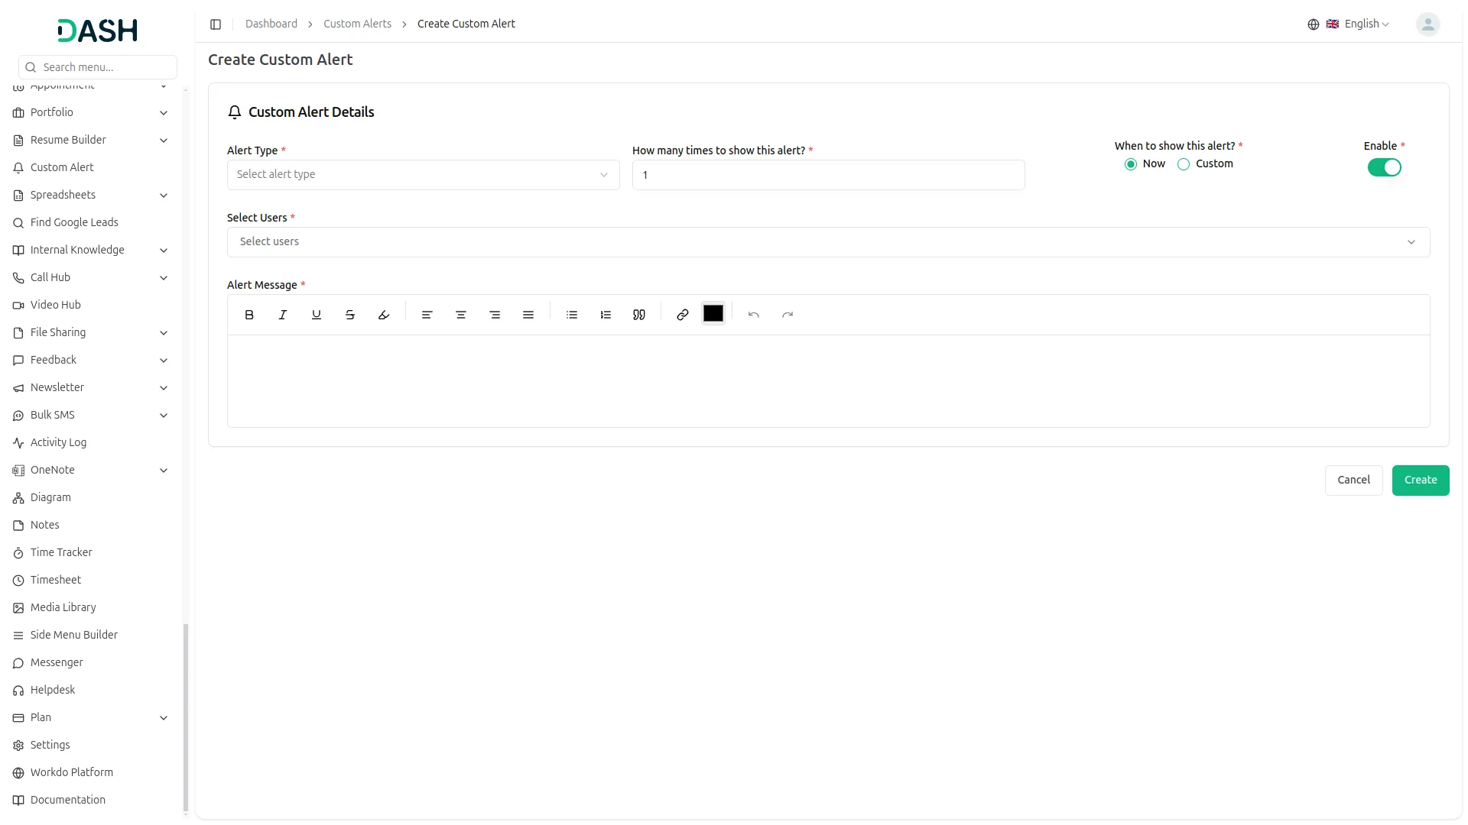
Task: Click the green Create button
Action: click(1420, 480)
